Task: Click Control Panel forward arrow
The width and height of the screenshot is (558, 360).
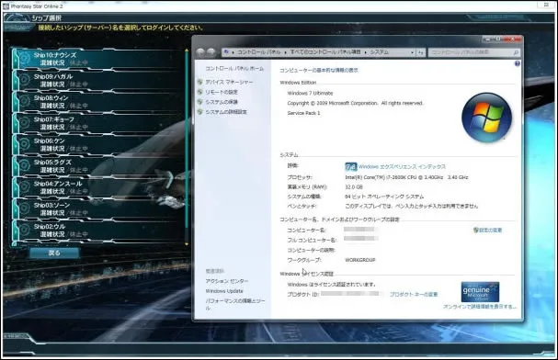Action: pos(211,52)
